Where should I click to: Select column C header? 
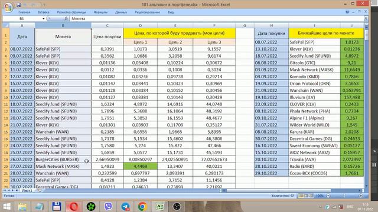pos(107,25)
